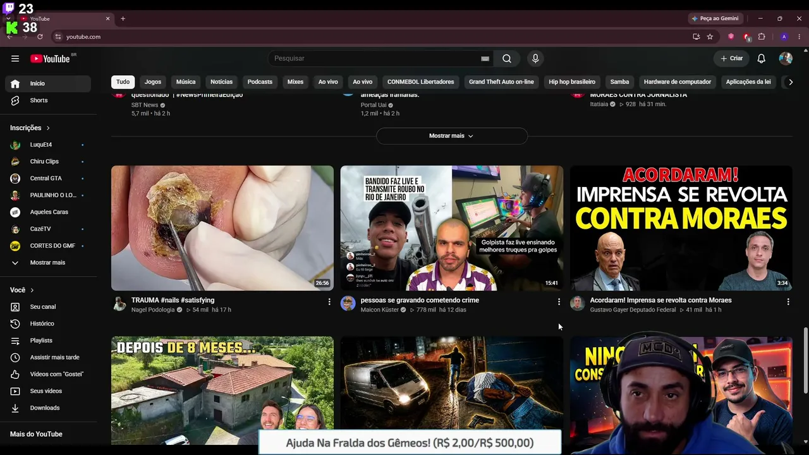Open the on-screen keyboard in search box
809x455 pixels.
[x=485, y=59]
